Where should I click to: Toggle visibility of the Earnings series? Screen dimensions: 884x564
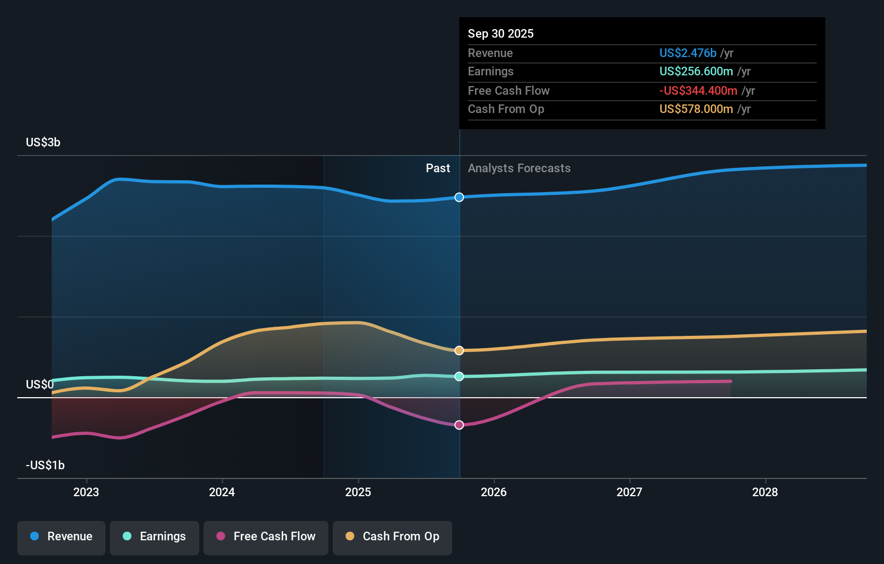pos(155,538)
